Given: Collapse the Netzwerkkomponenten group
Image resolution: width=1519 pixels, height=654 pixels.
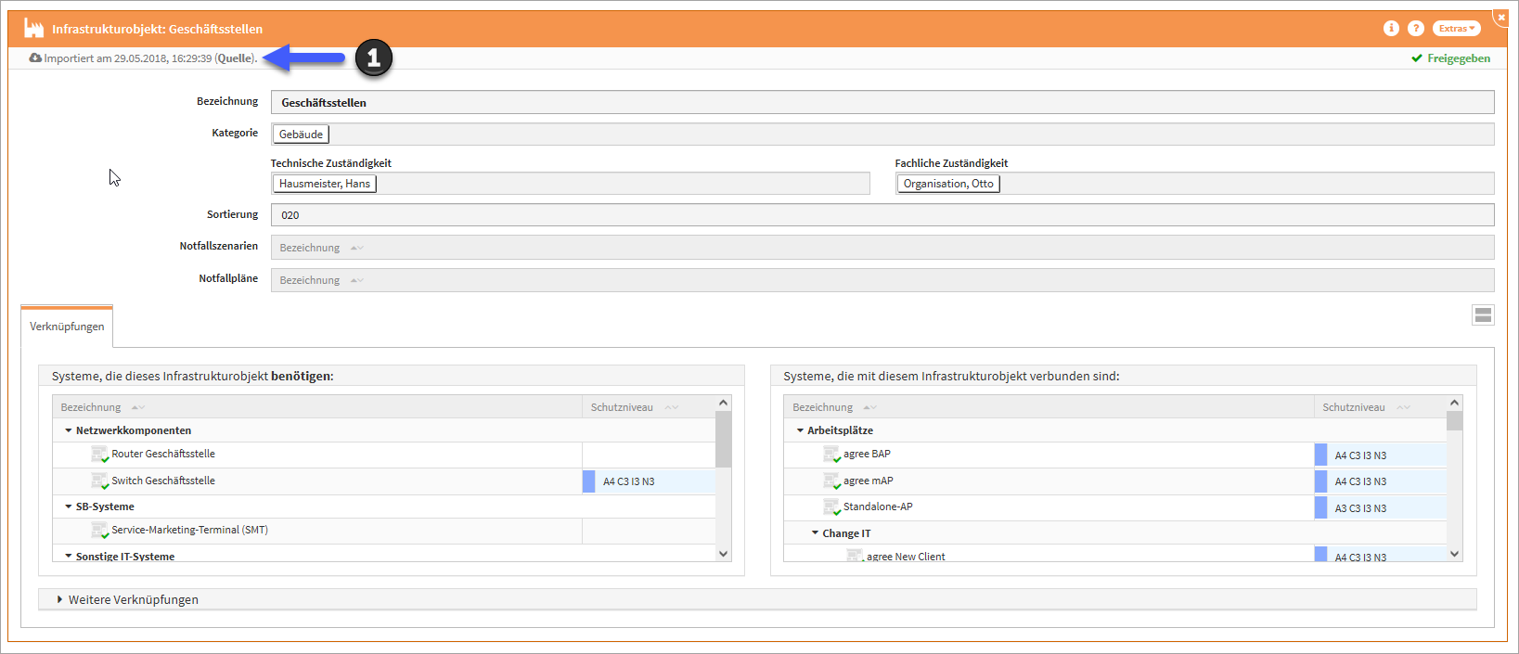Looking at the screenshot, I should pyautogui.click(x=69, y=430).
